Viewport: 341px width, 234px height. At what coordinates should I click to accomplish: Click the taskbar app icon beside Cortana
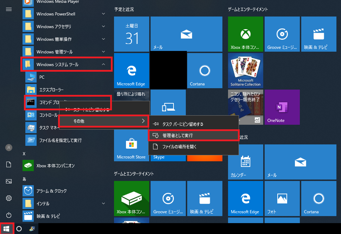pos(32,229)
